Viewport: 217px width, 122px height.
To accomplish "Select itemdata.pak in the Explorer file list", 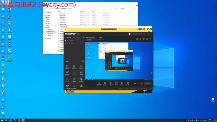I will 63,24.
